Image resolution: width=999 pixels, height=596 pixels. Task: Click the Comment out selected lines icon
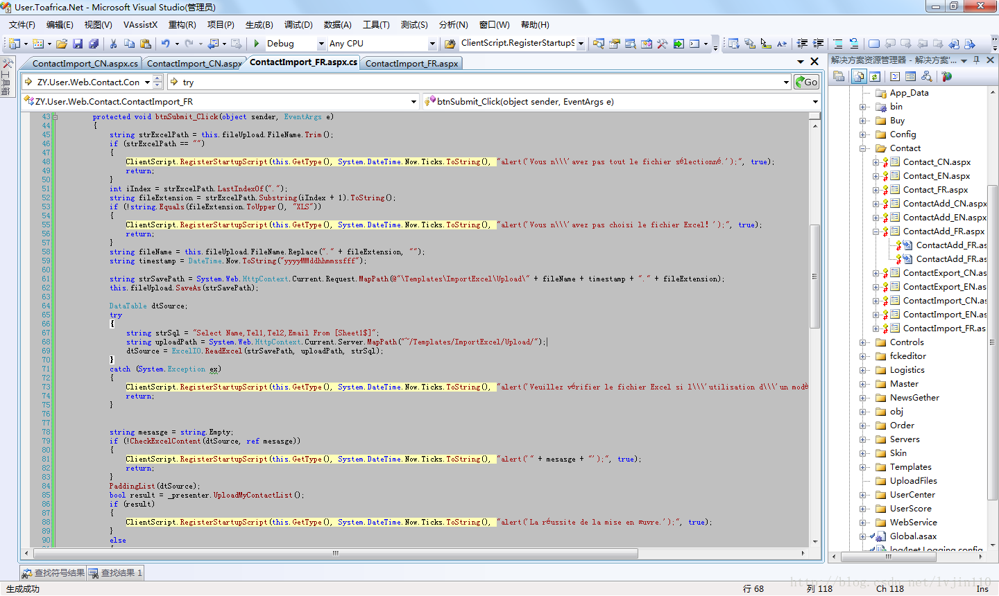coord(837,44)
